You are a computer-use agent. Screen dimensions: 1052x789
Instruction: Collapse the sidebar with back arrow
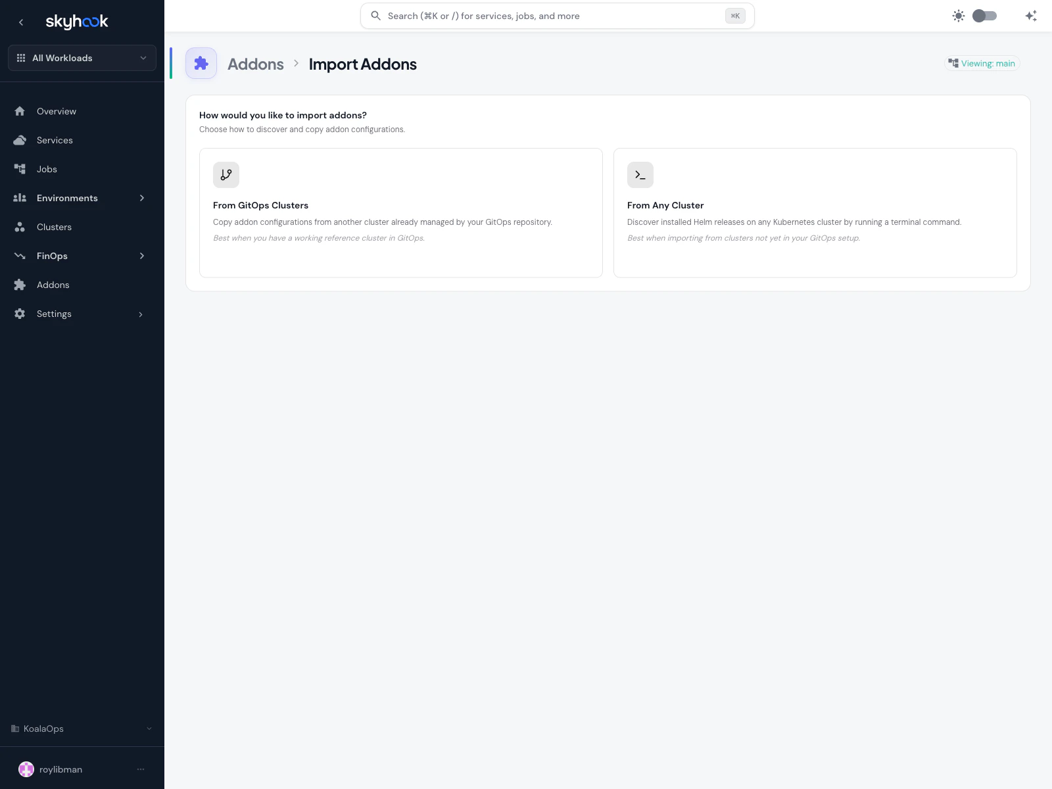(21, 22)
